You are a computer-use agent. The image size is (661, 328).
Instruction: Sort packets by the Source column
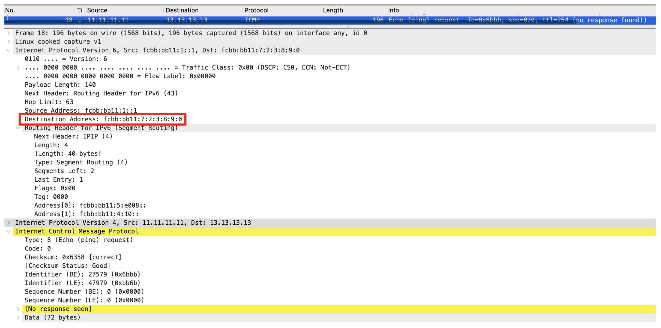pos(124,10)
